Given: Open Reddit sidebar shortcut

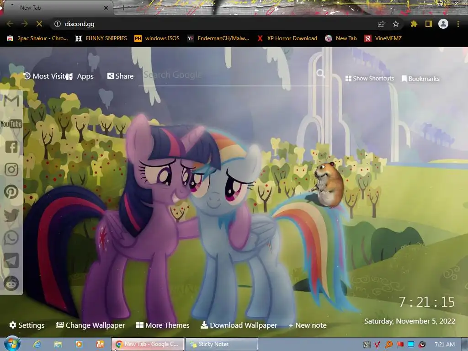Looking at the screenshot, I should click(x=11, y=283).
